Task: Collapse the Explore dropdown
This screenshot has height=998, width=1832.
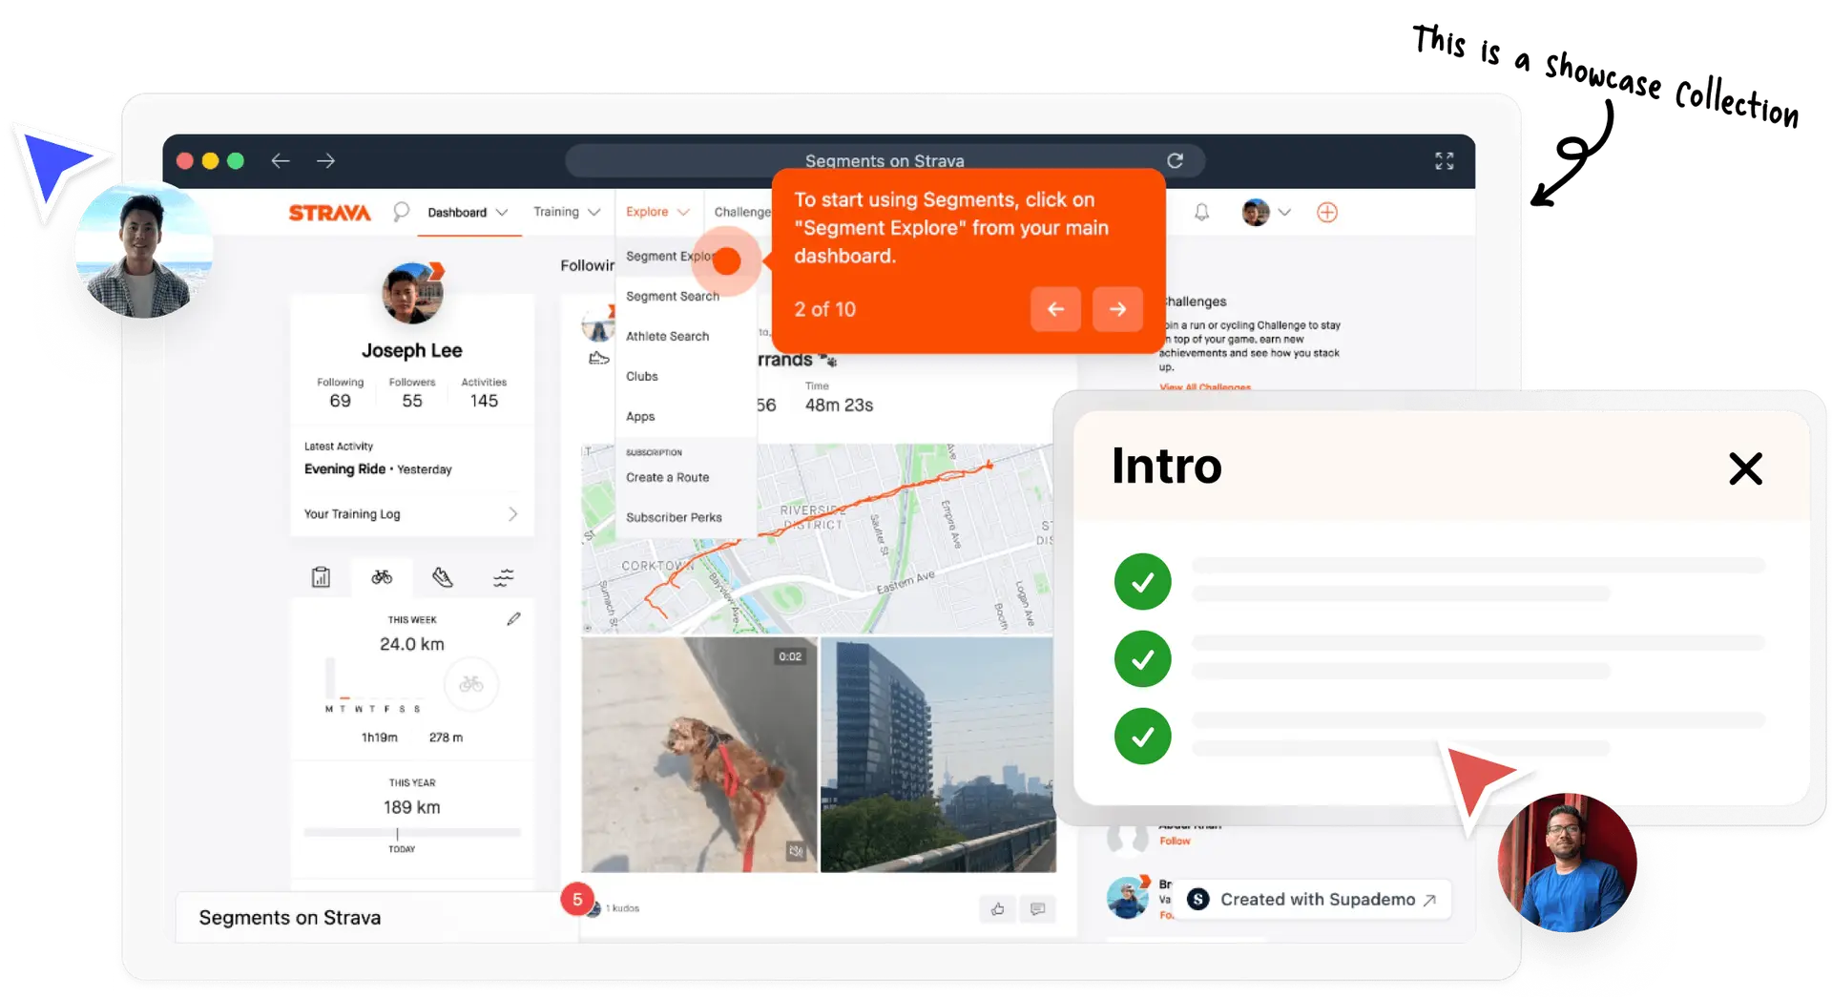Action: click(657, 212)
